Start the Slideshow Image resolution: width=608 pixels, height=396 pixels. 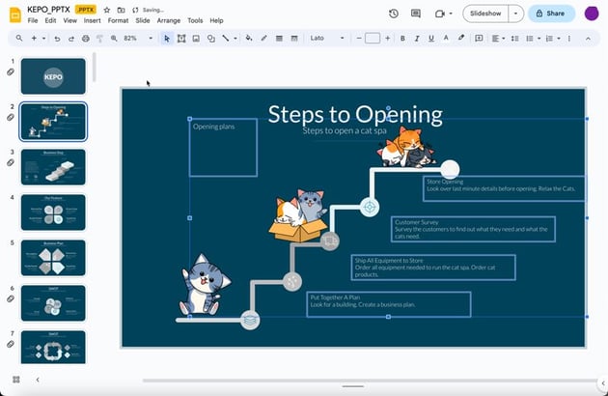tap(485, 14)
